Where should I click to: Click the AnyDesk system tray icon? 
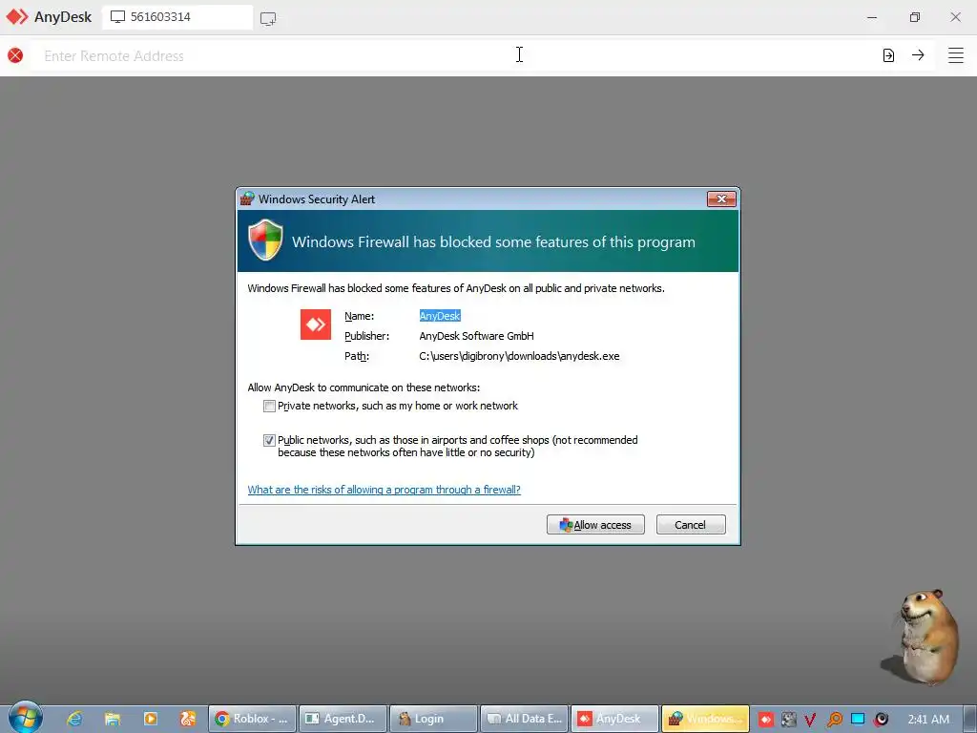766,720
